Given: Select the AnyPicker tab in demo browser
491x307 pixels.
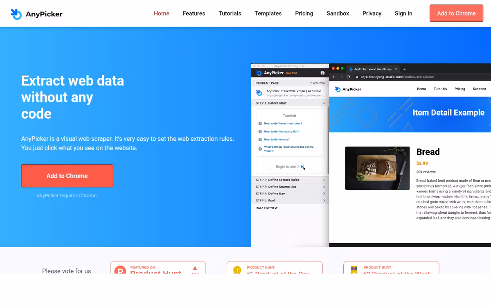Looking at the screenshot, I should (373, 69).
